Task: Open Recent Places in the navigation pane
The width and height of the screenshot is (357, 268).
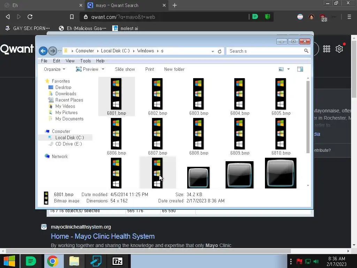Action: pos(69,100)
